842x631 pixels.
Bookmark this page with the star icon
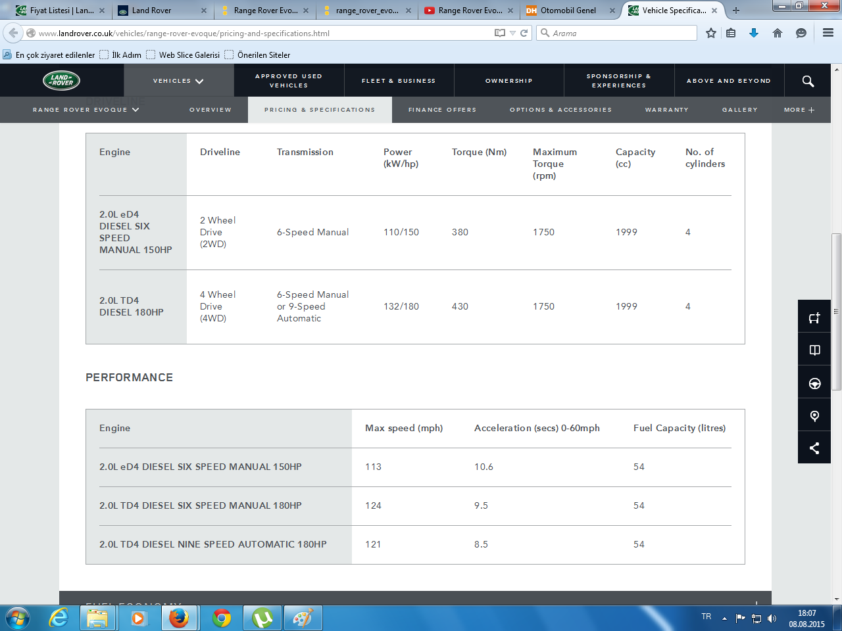(711, 33)
